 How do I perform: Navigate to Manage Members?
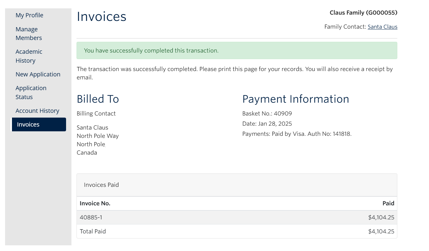(28, 33)
